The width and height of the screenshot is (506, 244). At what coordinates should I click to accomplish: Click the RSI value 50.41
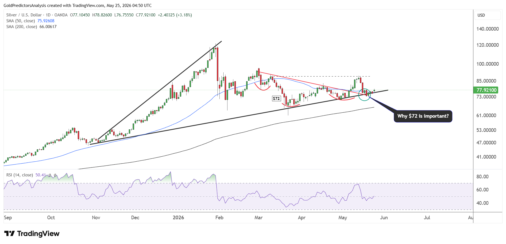(40, 175)
